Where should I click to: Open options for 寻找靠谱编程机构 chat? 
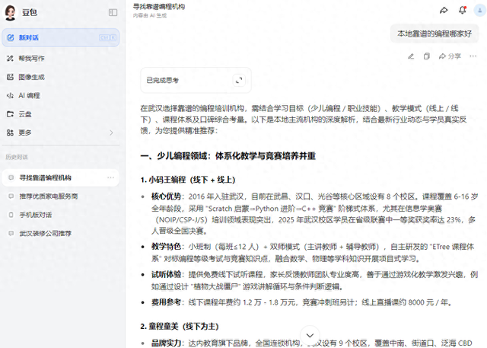click(110, 177)
